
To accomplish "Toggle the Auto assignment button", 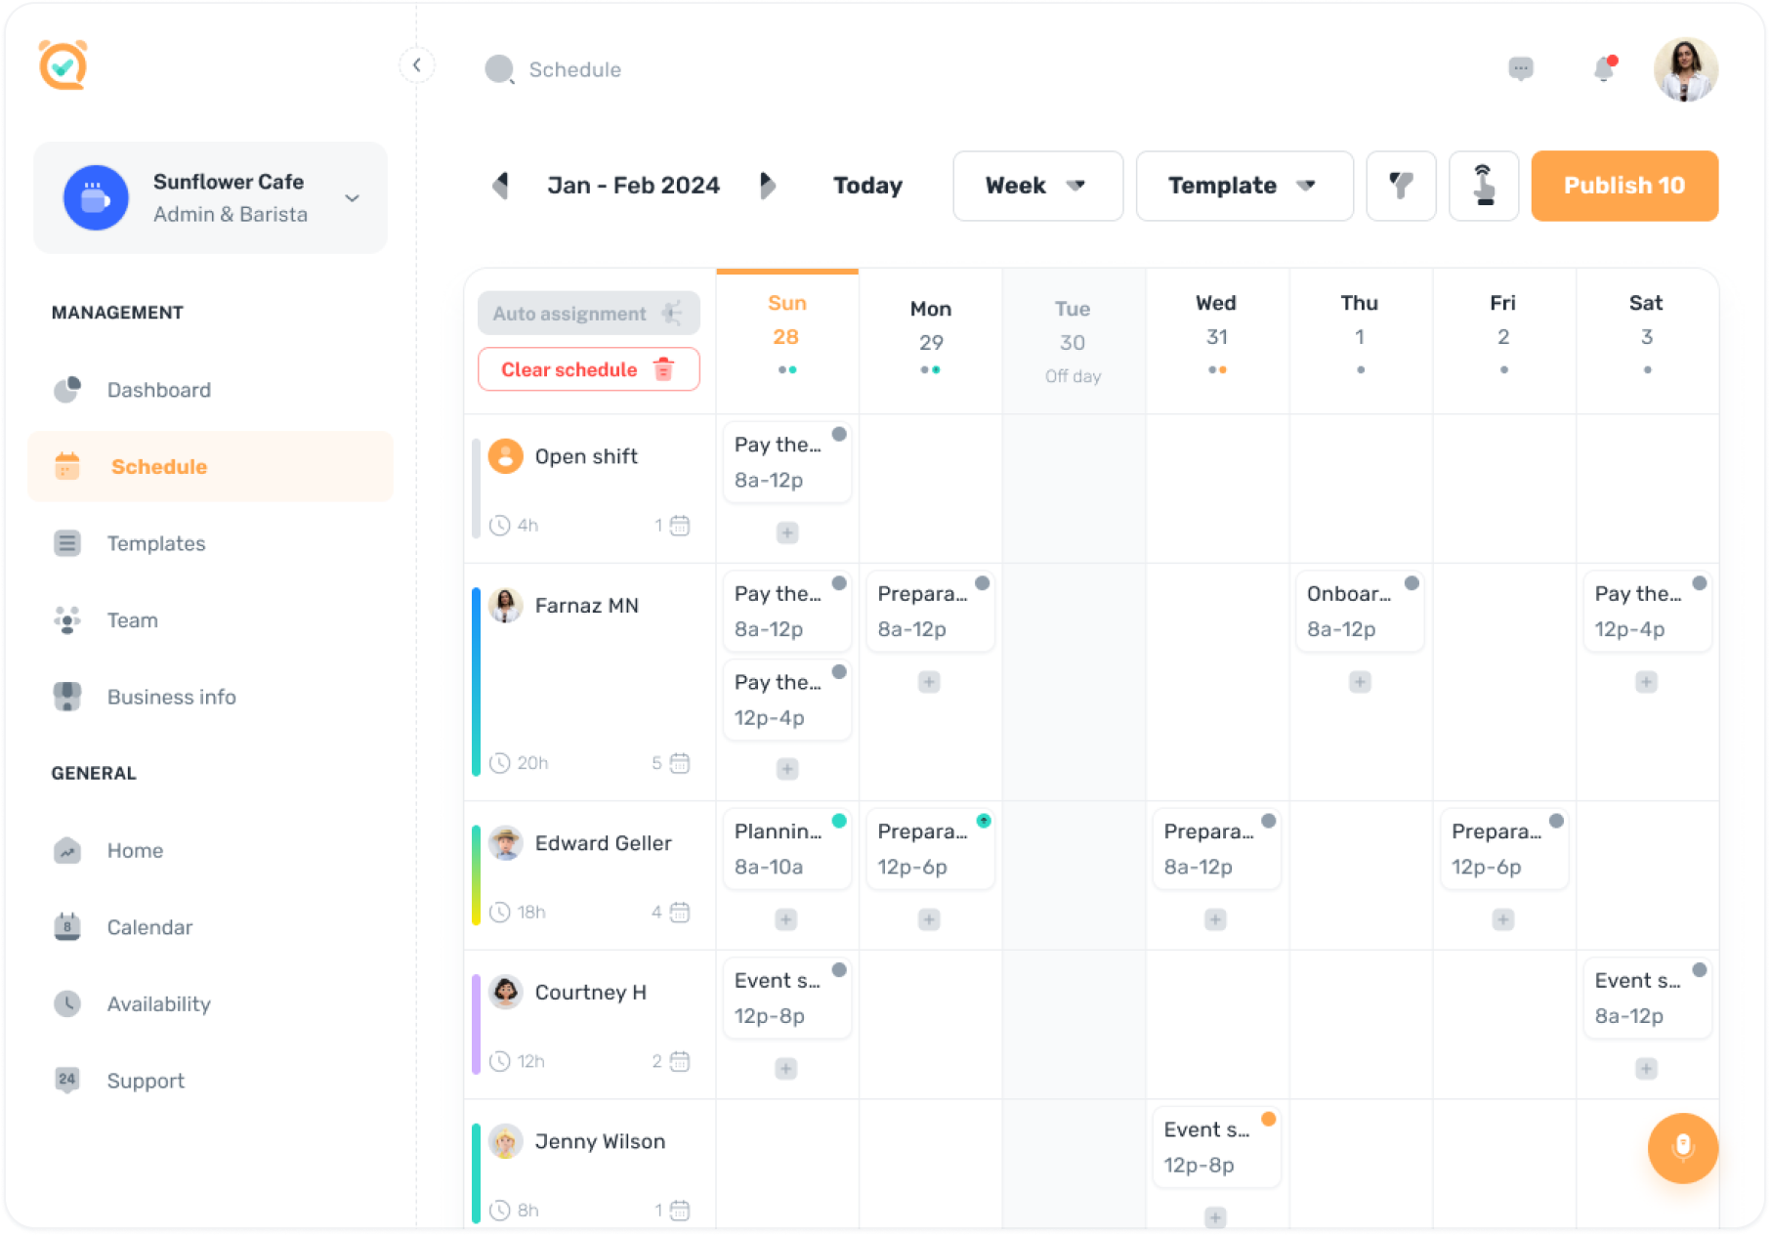I will [x=588, y=314].
